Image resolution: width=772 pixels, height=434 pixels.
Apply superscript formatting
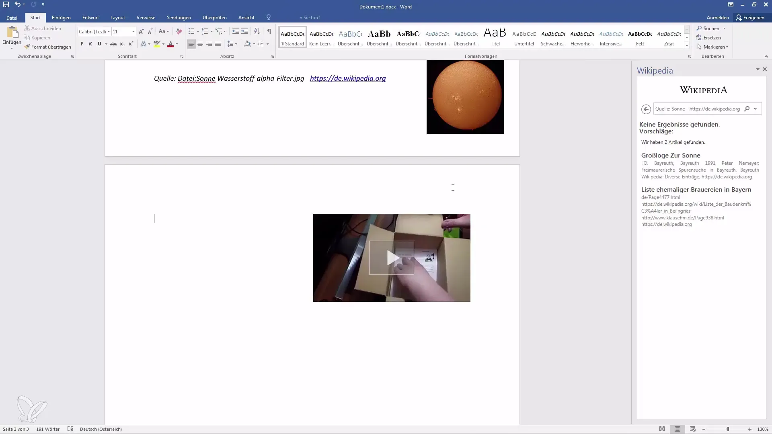(x=131, y=44)
